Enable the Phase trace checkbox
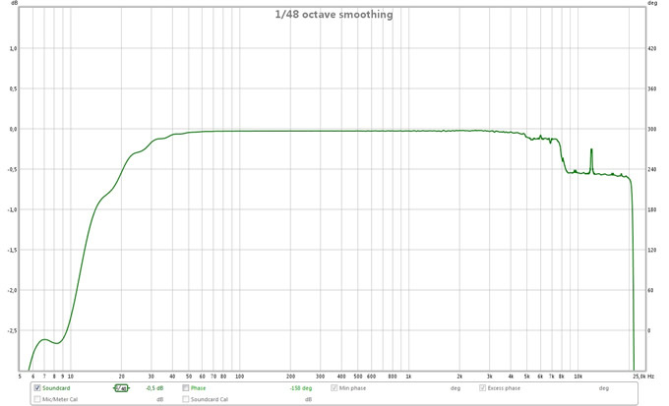 185,388
